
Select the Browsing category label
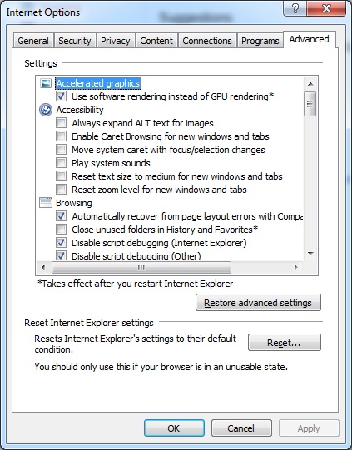[x=74, y=203]
